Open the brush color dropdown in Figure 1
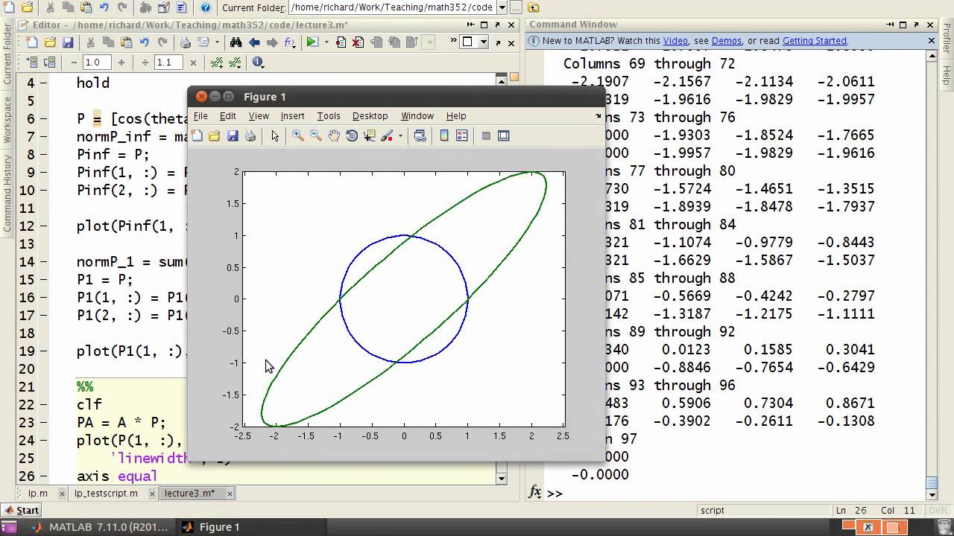Screen dimensions: 954x536 (x=400, y=135)
